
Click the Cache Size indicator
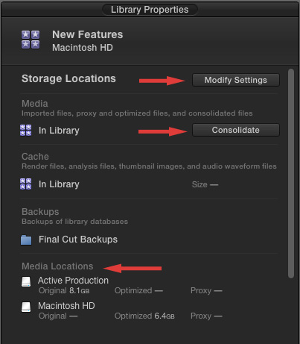(205, 184)
